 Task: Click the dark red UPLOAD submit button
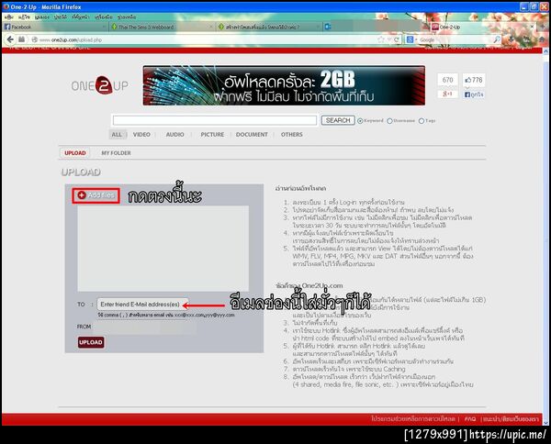click(x=91, y=342)
